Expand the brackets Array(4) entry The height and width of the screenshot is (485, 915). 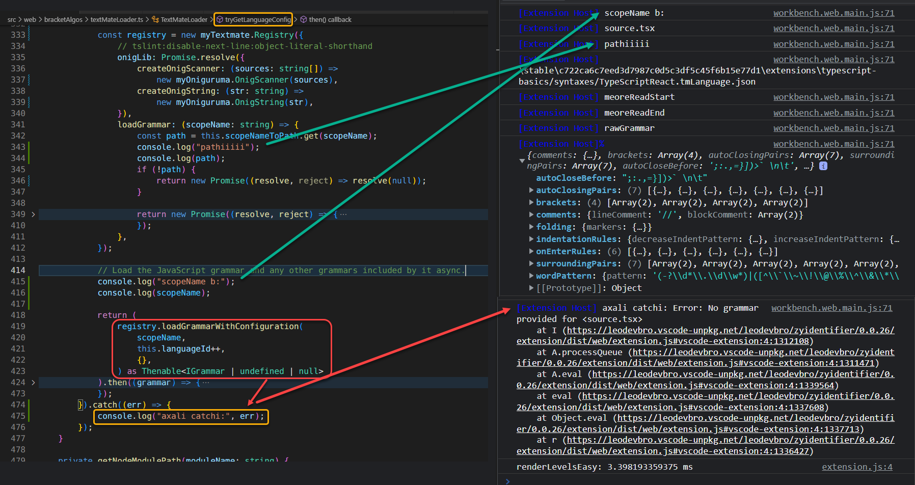pos(531,202)
